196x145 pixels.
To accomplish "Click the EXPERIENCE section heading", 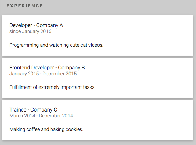I will 24,6.
